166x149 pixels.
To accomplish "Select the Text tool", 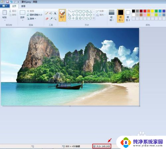I will 55,13.
